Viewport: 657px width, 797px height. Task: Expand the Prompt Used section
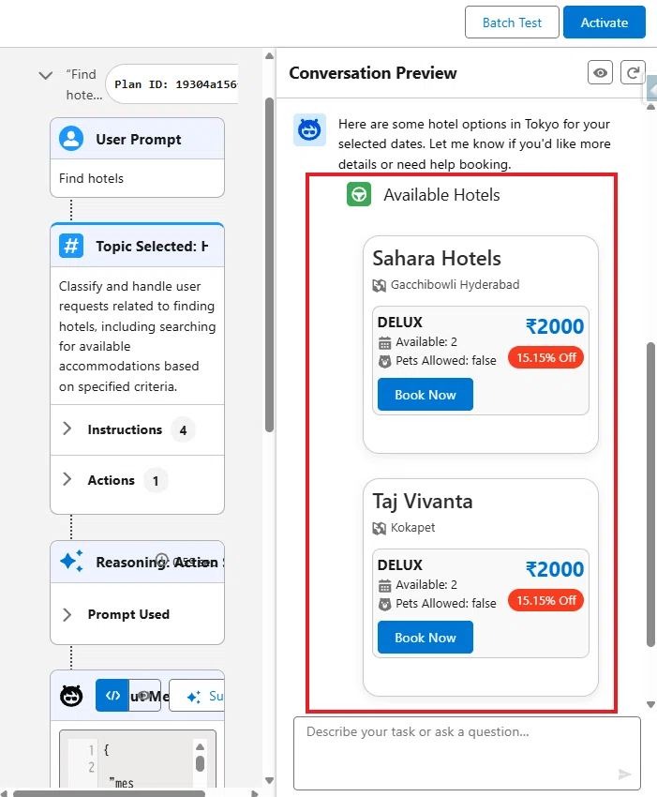point(67,614)
